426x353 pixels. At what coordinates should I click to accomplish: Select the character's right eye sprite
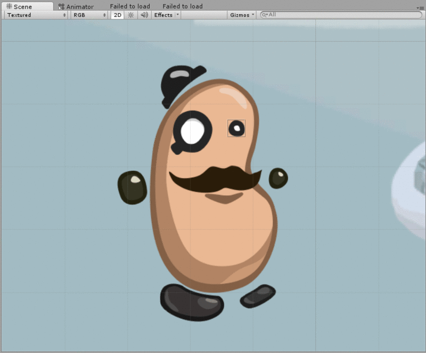[236, 128]
